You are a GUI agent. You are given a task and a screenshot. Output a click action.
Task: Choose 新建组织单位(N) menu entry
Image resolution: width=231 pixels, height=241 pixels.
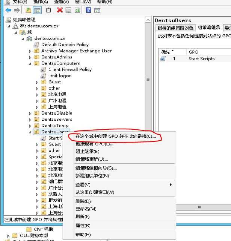click(x=92, y=176)
